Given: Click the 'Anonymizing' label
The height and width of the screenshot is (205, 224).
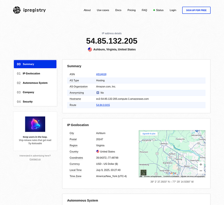Looking at the screenshot, I should pyautogui.click(x=77, y=93).
